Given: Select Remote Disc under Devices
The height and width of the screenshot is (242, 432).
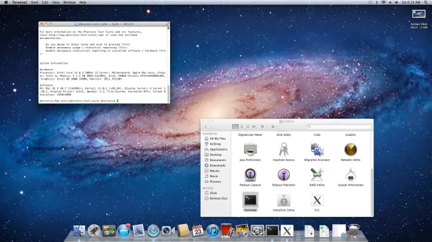Looking at the screenshot, I should (x=216, y=198).
